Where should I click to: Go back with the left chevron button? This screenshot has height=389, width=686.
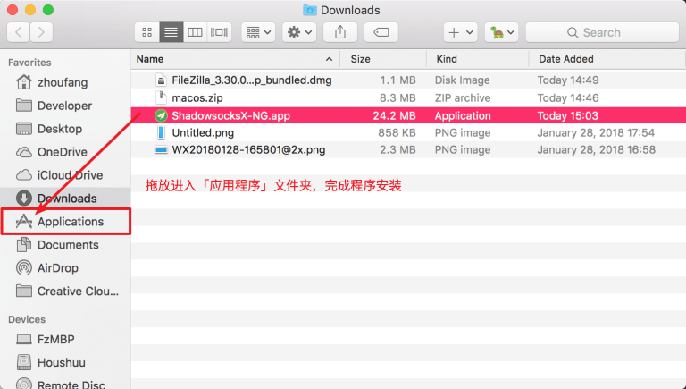[19, 32]
